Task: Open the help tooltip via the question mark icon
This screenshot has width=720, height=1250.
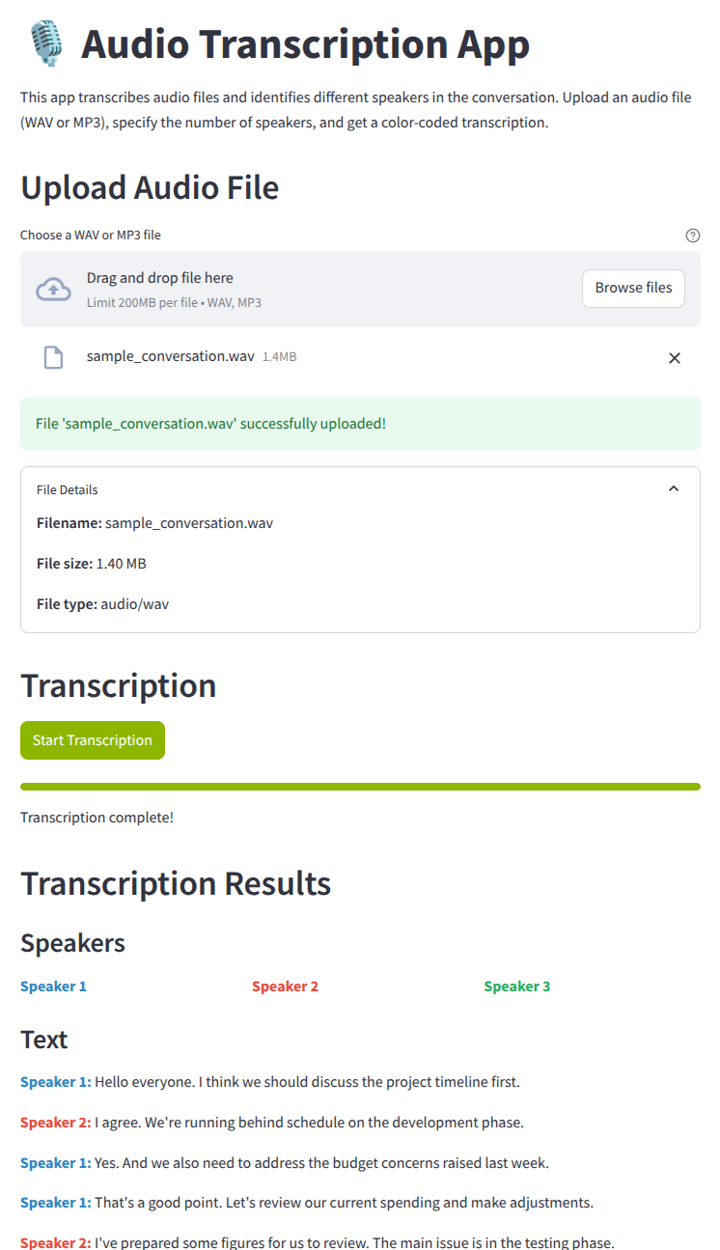Action: pyautogui.click(x=693, y=235)
